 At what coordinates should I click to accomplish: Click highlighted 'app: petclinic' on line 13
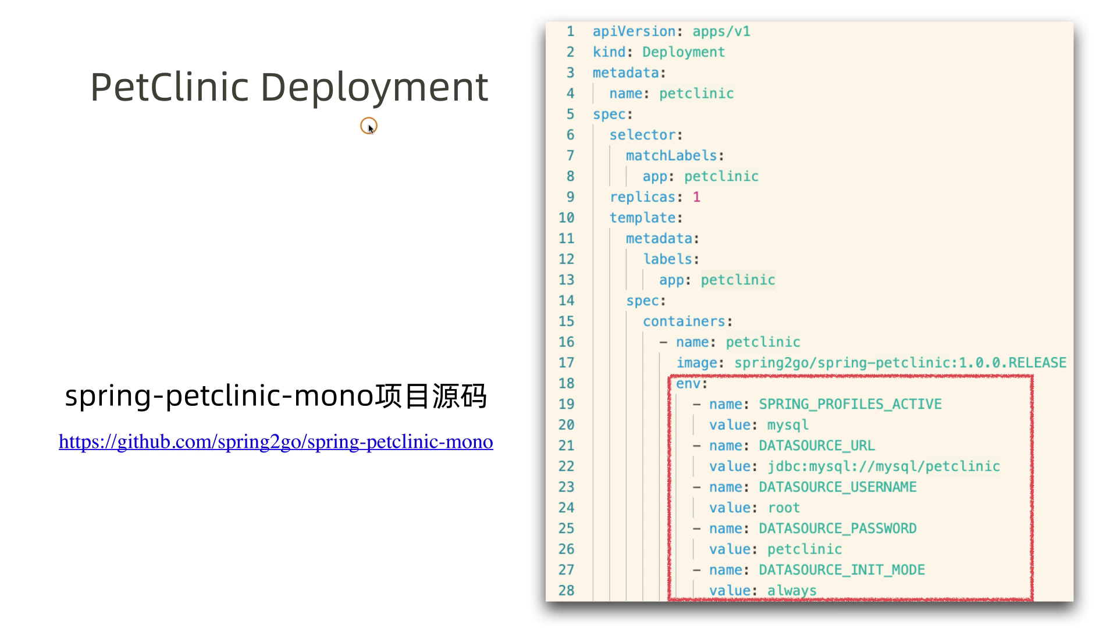(x=717, y=280)
